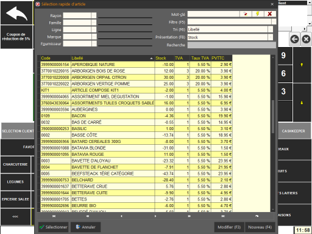Expand the Présentation (F8) dropdown arrow
312x234 pixels.
pyautogui.click(x=271, y=37)
